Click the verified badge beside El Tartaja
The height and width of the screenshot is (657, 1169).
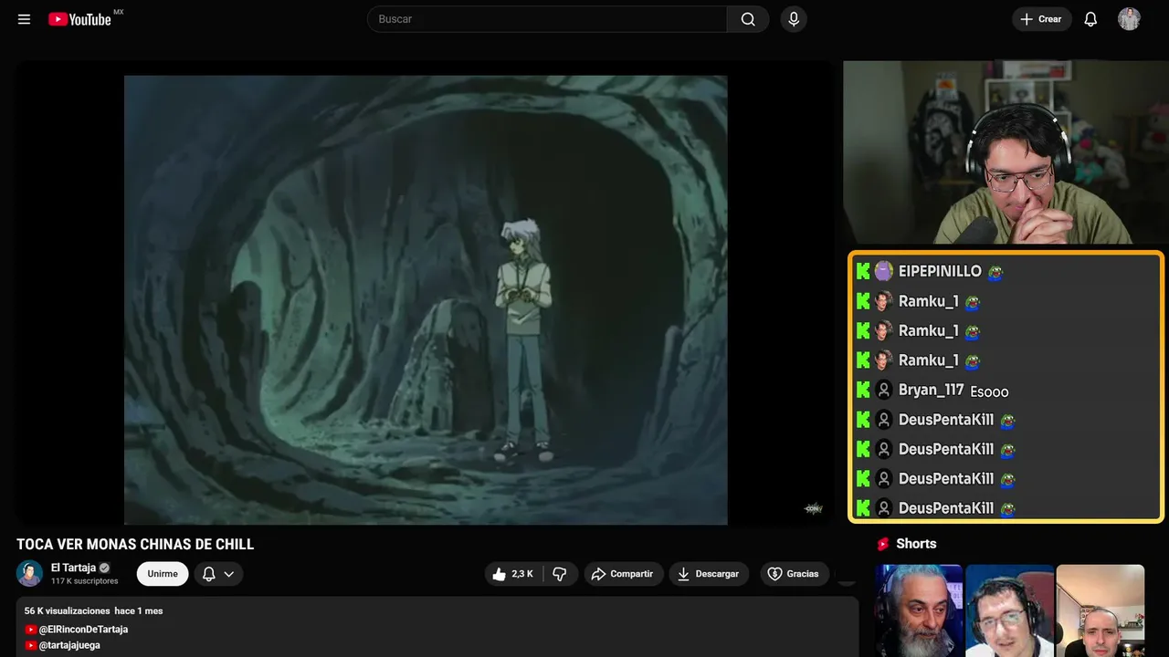(104, 568)
